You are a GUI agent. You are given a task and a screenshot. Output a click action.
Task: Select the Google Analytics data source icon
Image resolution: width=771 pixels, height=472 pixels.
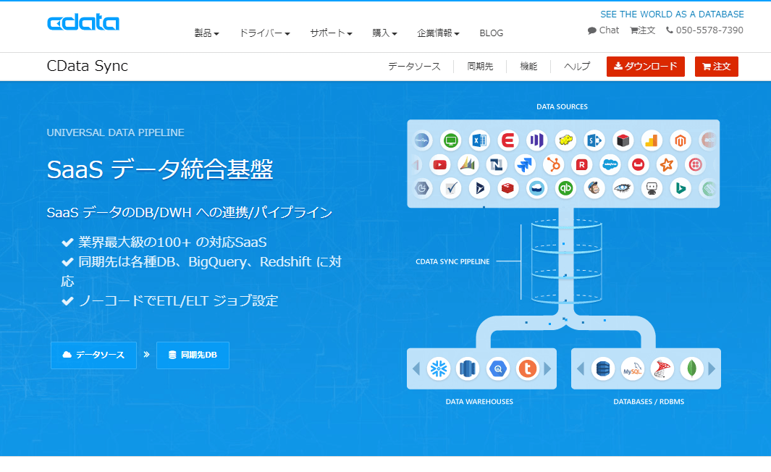click(x=652, y=140)
